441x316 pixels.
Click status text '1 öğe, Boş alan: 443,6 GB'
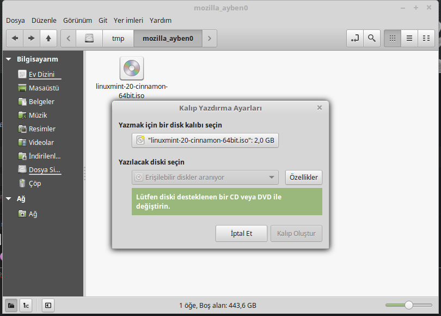click(218, 305)
